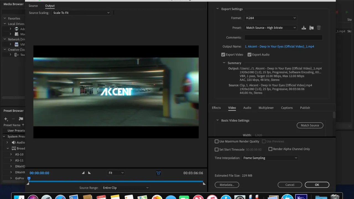Click Create New Preset plus icon
The height and width of the screenshot is (199, 354).
6,119
